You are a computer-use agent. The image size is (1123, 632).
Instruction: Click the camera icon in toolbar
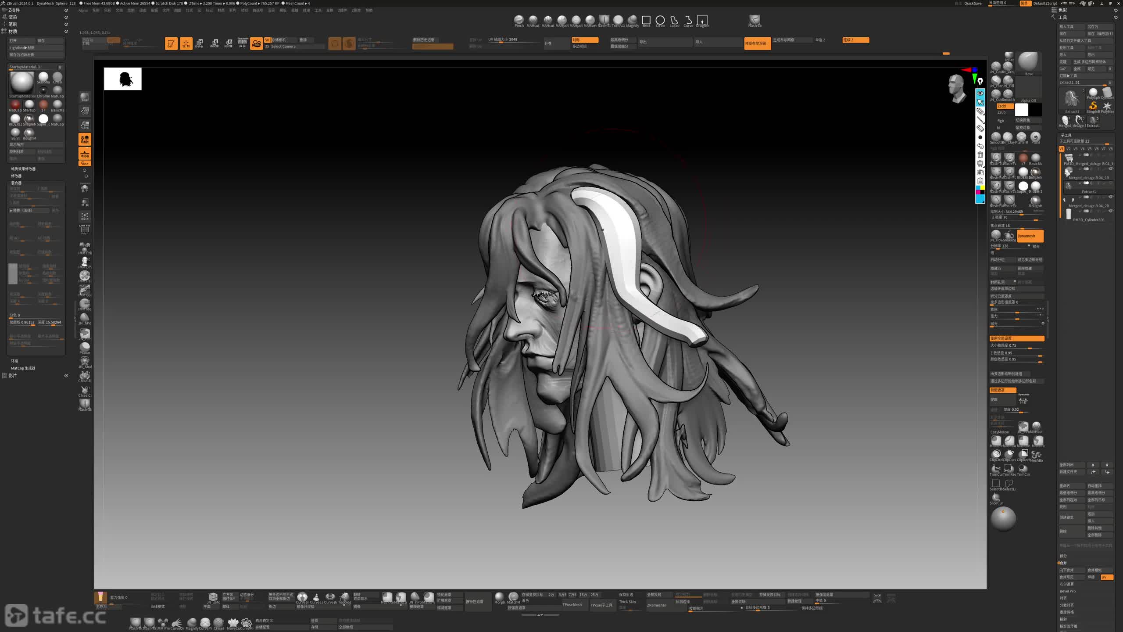tap(256, 43)
